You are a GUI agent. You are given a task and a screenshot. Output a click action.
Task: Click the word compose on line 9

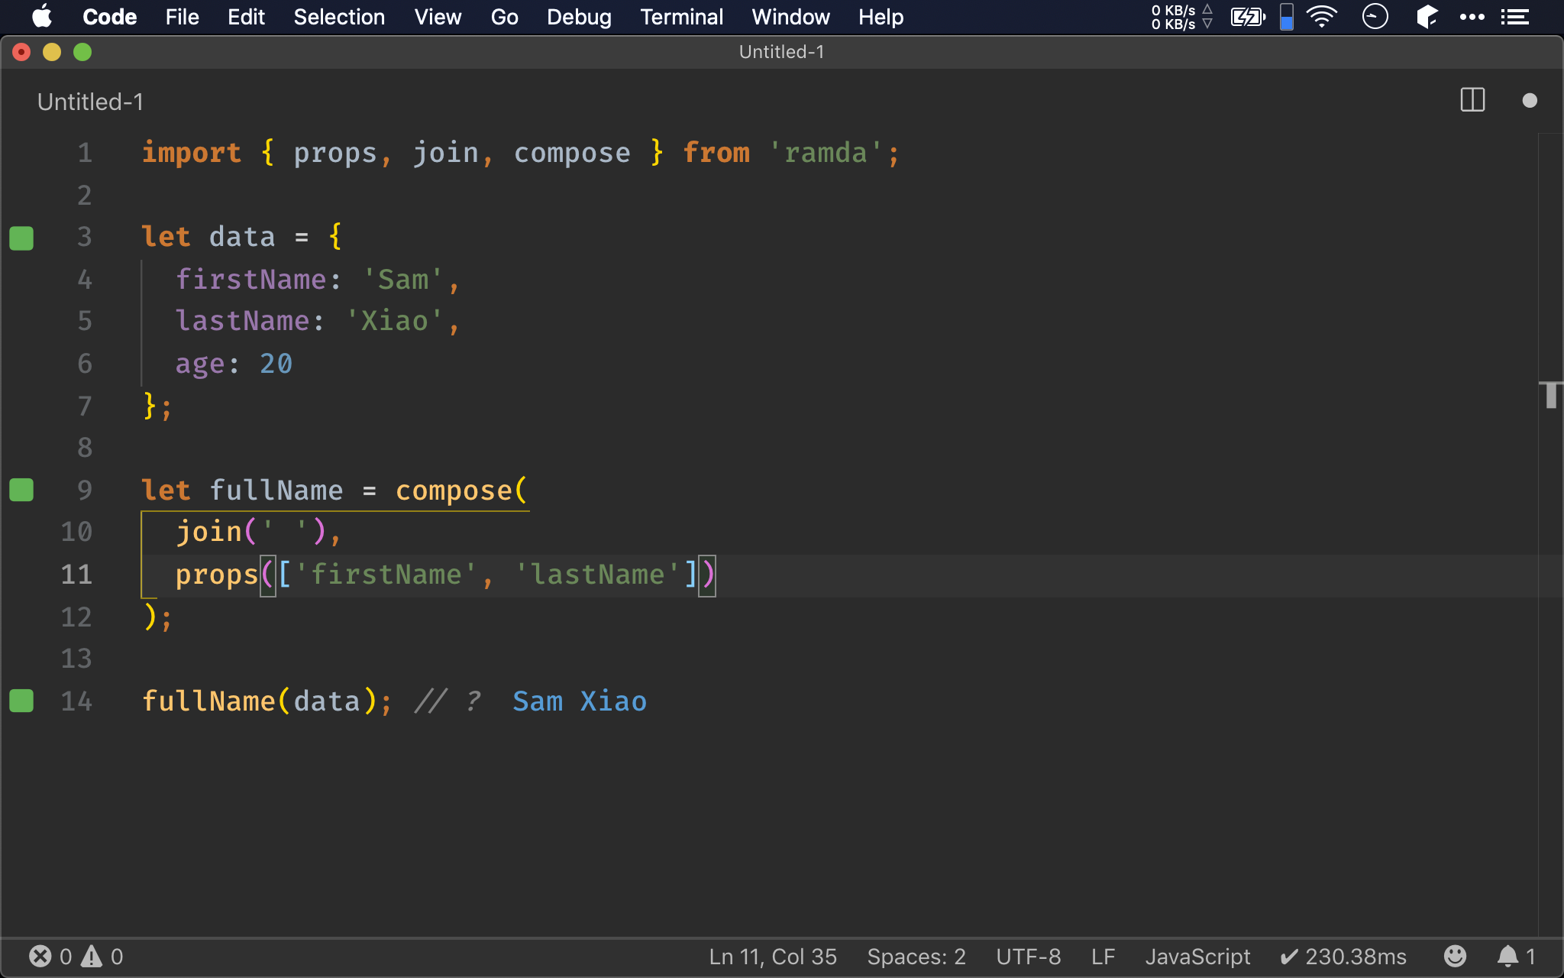point(454,491)
